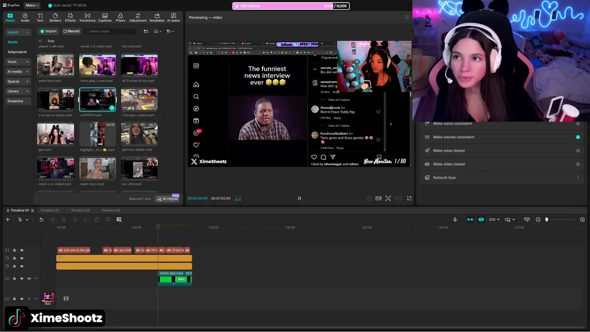The width and height of the screenshot is (590, 332).
Task: Click the voiceover microphone icon
Action: (x=455, y=219)
